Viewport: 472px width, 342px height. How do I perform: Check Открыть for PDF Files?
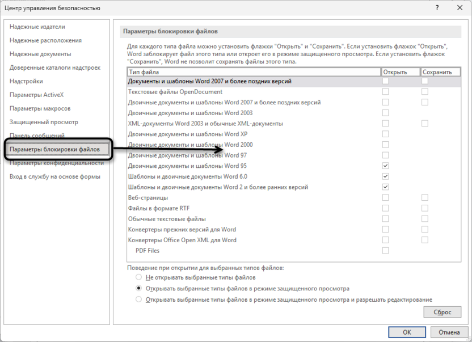tap(385, 251)
